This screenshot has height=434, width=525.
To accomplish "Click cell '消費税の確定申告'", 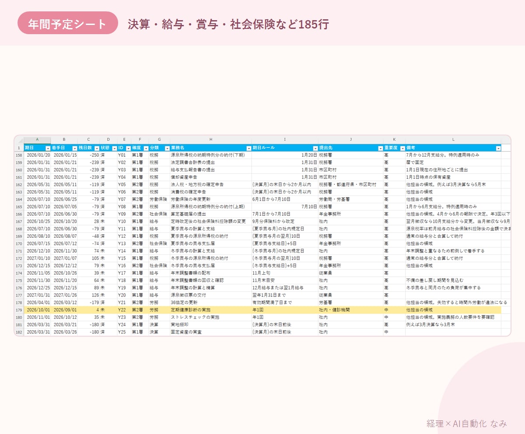I will 211,192.
